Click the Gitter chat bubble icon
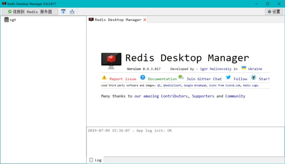 [x=181, y=78]
